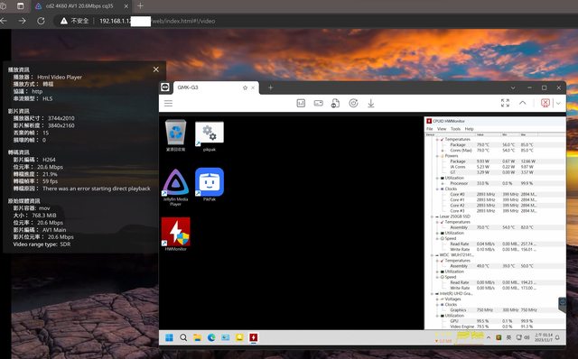Image resolution: width=578 pixels, height=359 pixels.
Task: Collapse the remote toolbar with up chevron
Action: pos(523,103)
